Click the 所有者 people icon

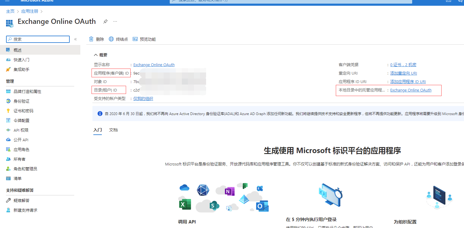pyautogui.click(x=8, y=159)
